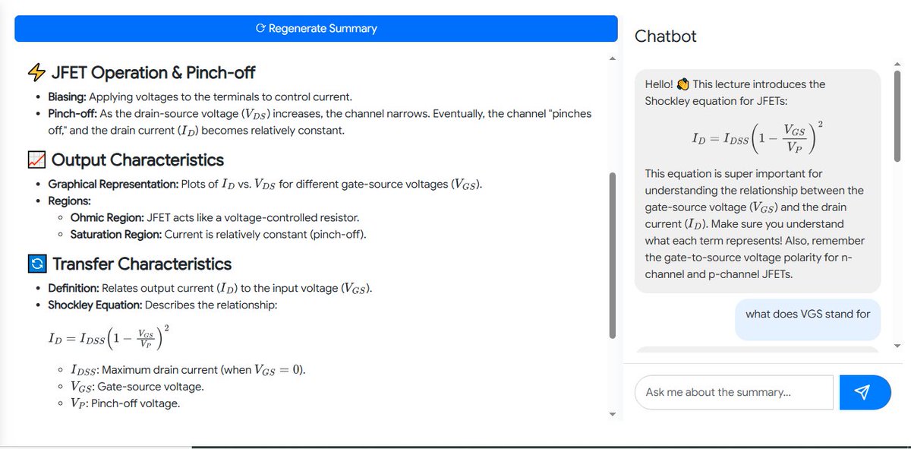911x449 pixels.
Task: Click the Ask me about the summary input field
Action: [x=733, y=392]
